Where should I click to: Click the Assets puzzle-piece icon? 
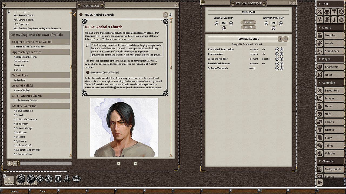320,43
